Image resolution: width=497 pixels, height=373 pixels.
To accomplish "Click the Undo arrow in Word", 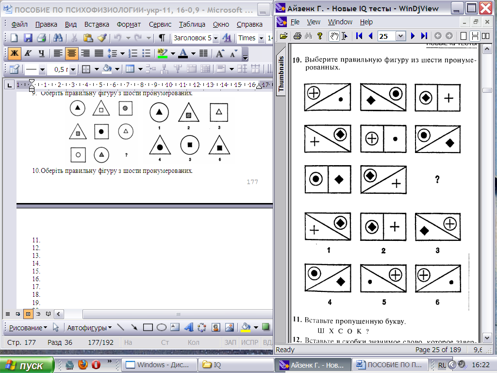I will point(117,38).
